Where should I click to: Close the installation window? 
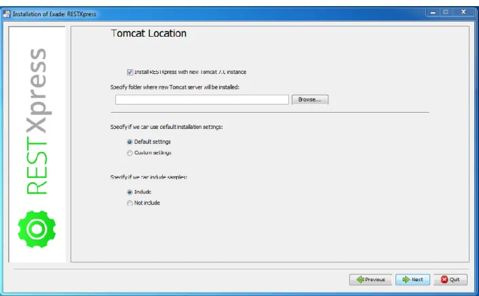463,12
